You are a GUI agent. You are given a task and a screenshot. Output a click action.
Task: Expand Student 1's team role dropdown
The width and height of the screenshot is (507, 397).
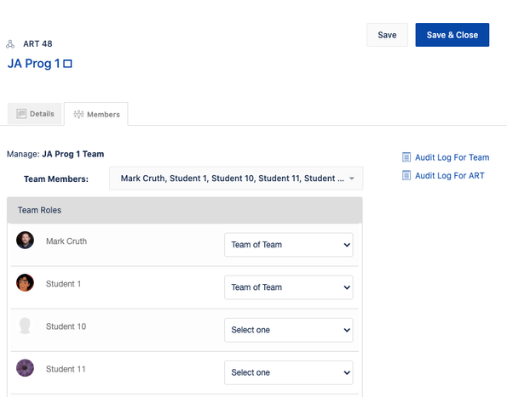tap(288, 287)
